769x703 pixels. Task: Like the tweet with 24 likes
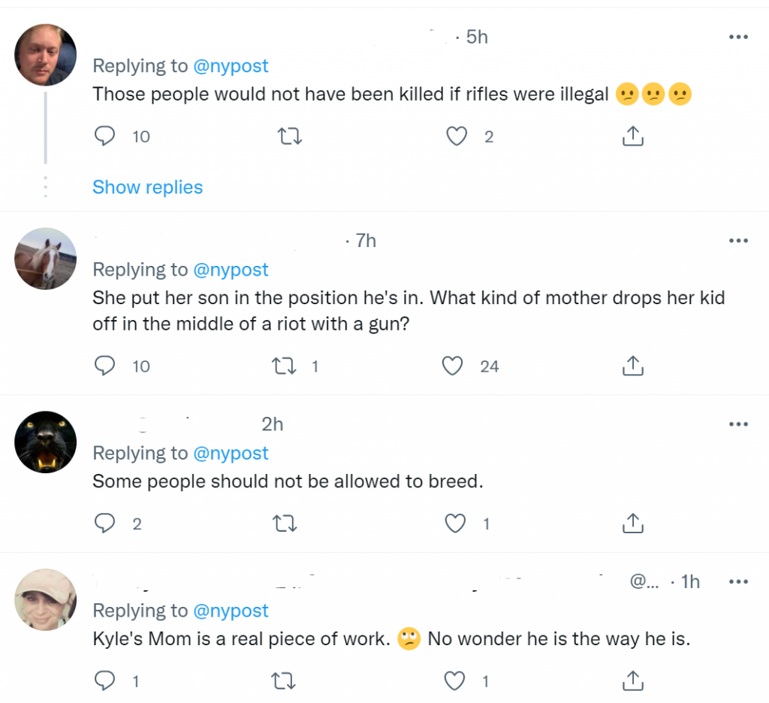[452, 366]
